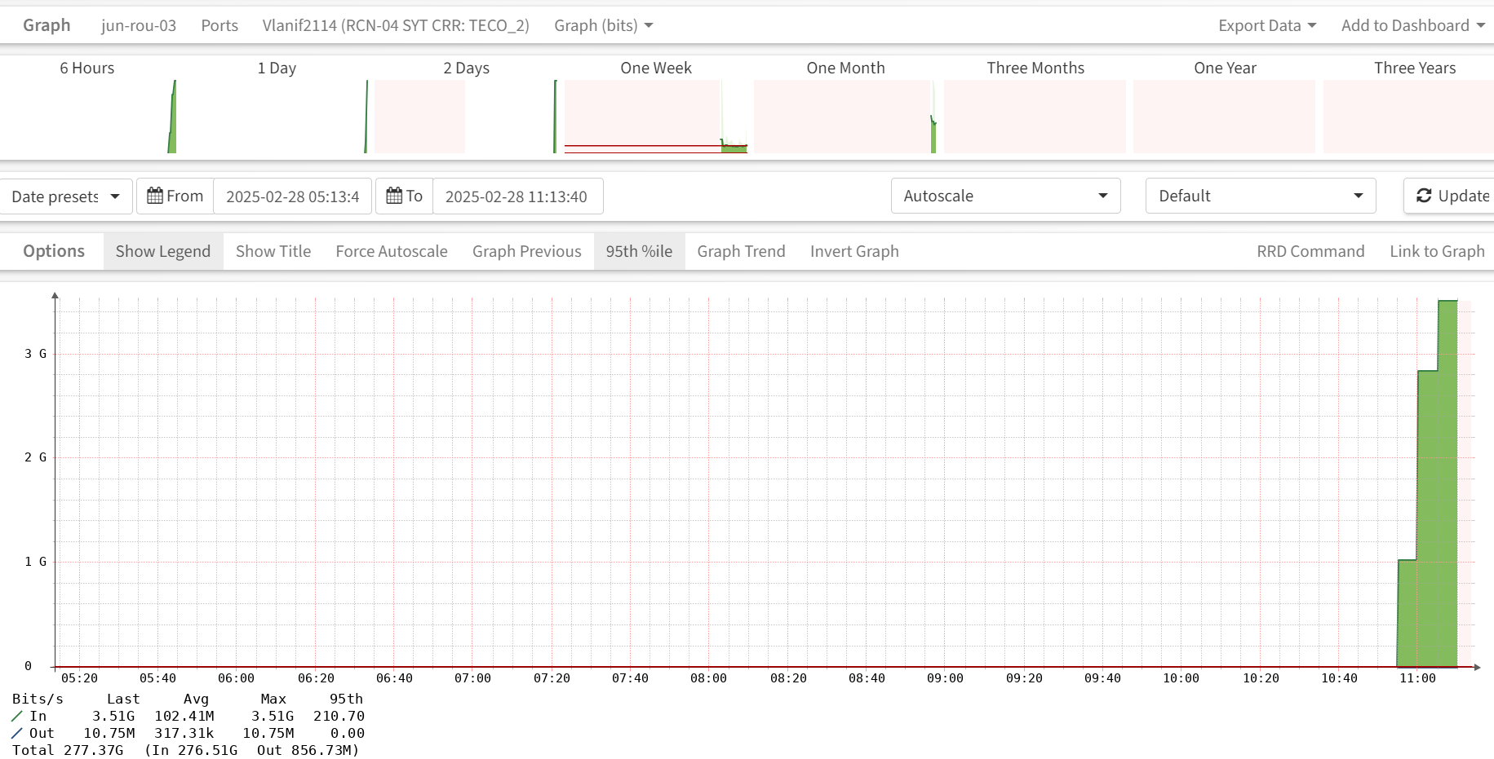
Task: Click the From date input field
Action: (x=292, y=196)
